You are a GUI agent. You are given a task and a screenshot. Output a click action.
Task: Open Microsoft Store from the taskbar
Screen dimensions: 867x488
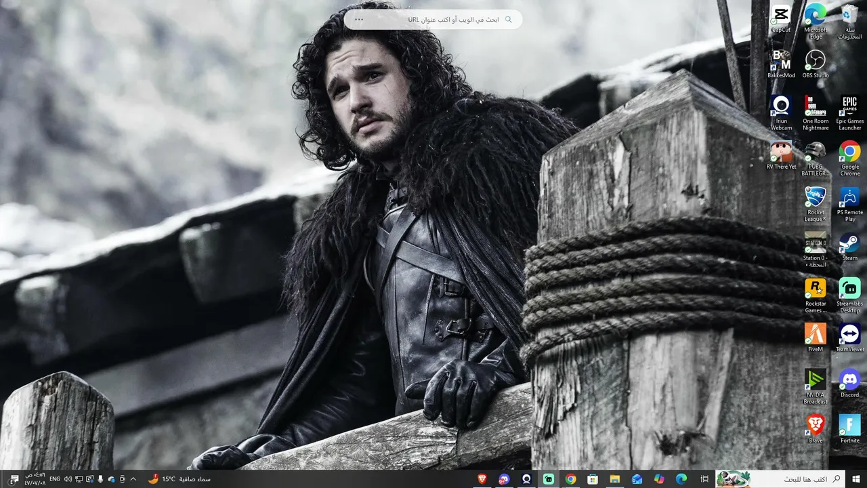[593, 479]
